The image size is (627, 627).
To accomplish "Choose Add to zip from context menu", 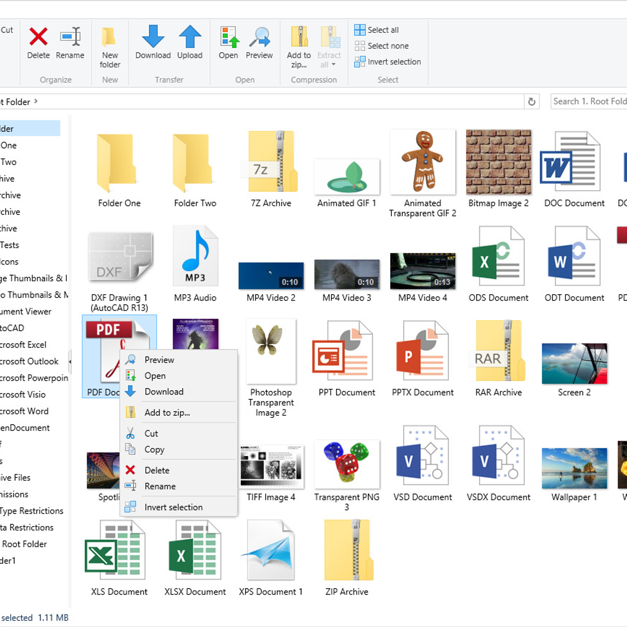I will (x=179, y=413).
